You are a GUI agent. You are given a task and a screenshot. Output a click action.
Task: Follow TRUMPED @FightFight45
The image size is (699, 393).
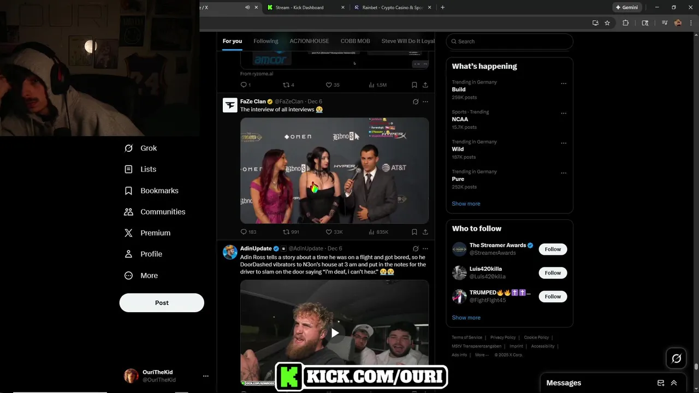(x=553, y=296)
